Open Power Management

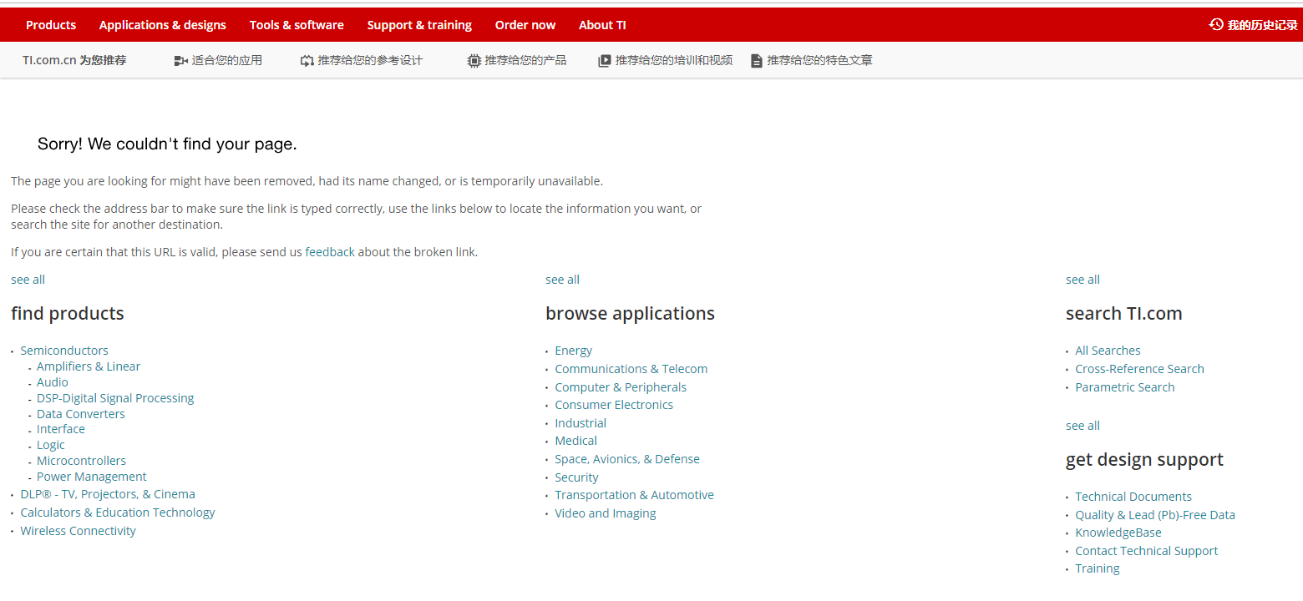(92, 477)
